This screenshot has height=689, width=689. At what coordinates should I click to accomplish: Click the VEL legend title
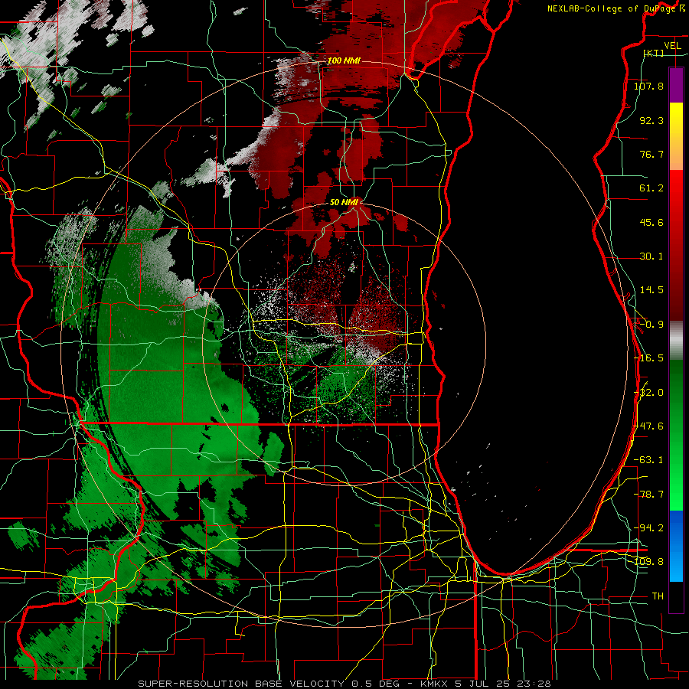coord(672,46)
